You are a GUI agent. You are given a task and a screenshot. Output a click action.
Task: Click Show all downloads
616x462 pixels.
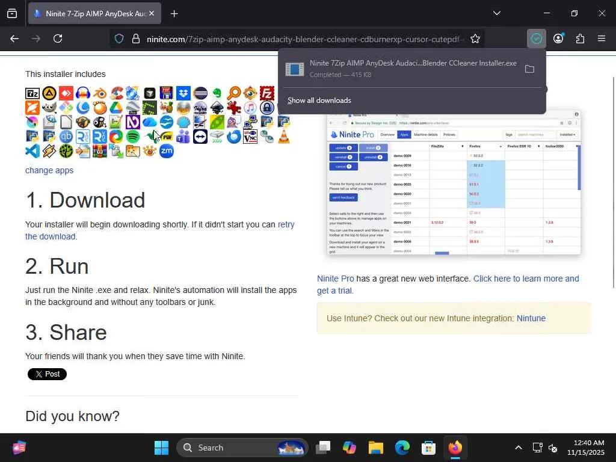tap(319, 100)
